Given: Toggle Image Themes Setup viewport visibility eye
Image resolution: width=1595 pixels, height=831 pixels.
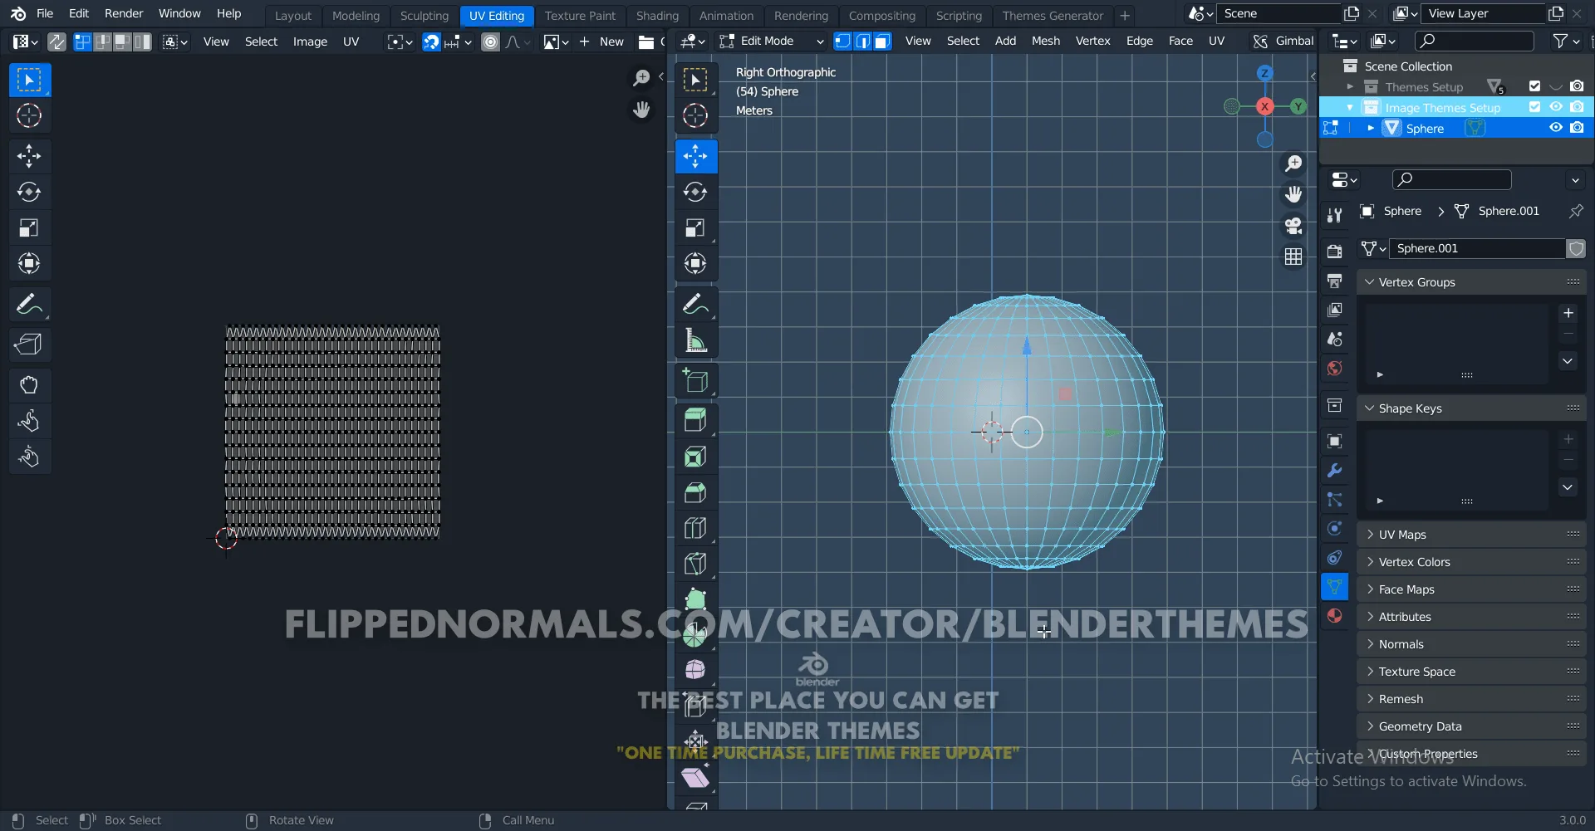Looking at the screenshot, I should pos(1556,107).
